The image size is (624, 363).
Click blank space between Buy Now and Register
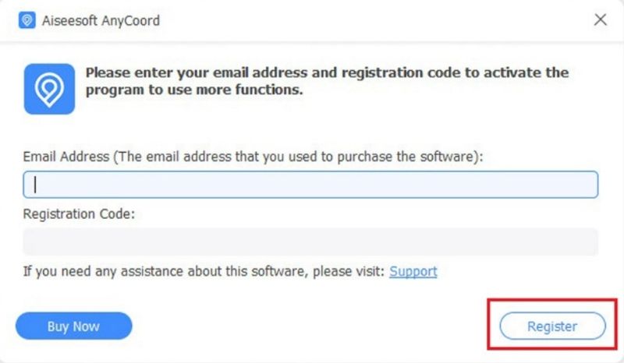(312, 326)
